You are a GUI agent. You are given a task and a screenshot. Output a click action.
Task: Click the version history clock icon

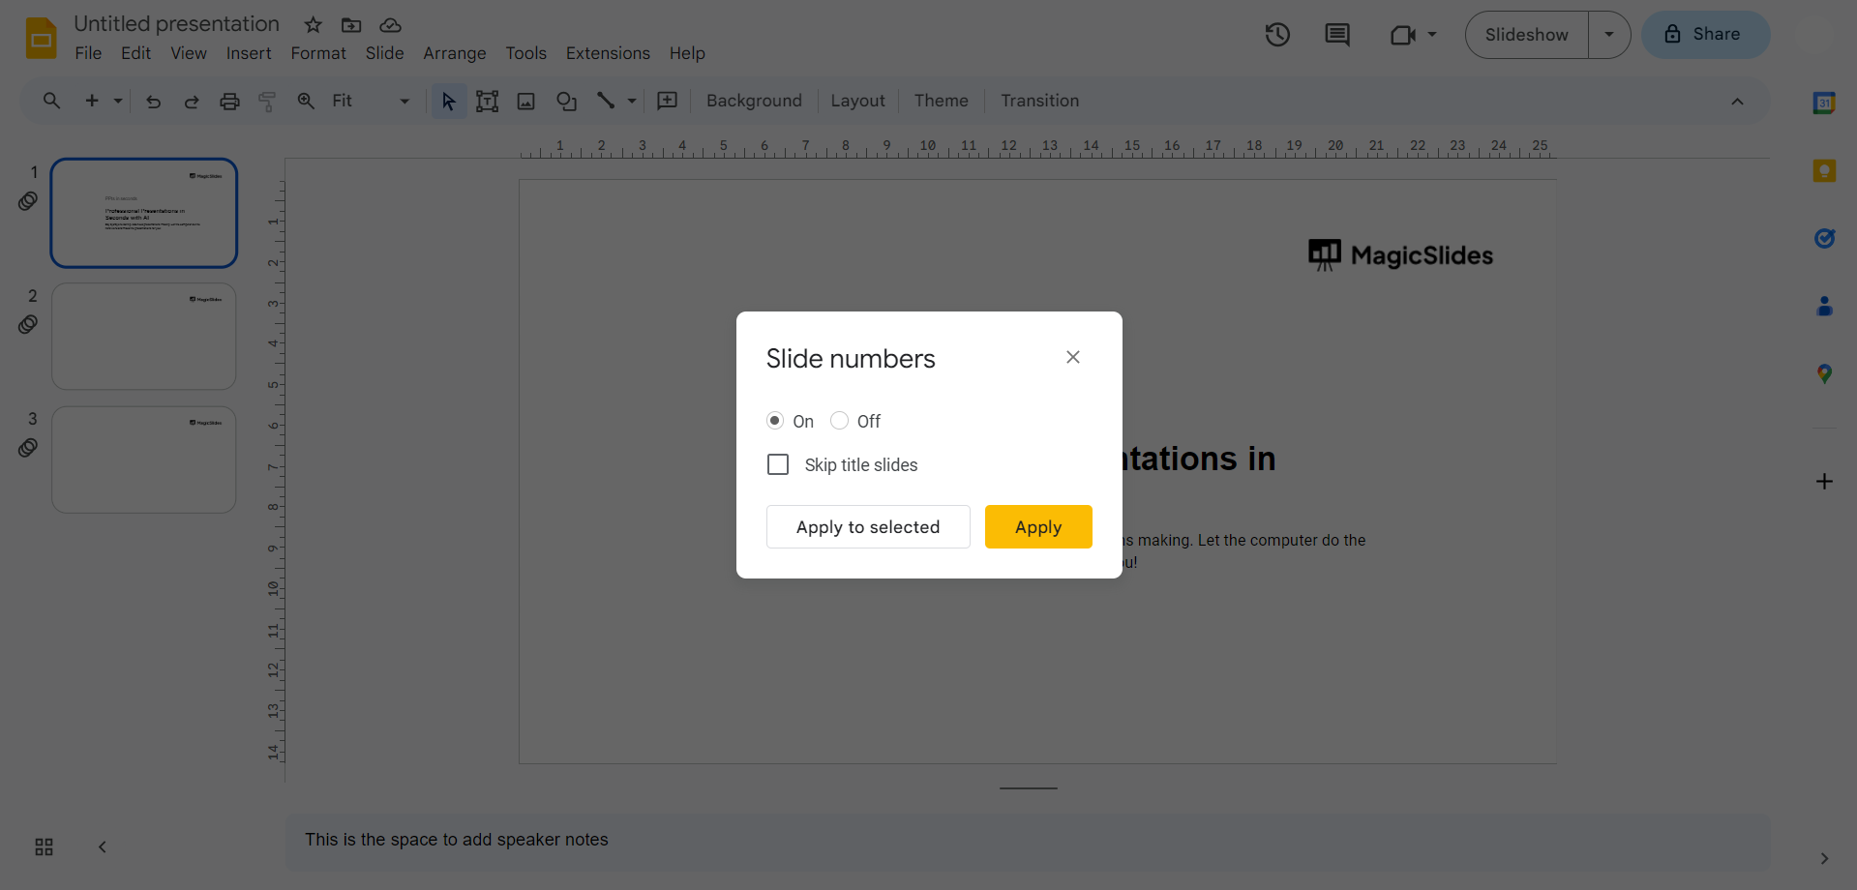pyautogui.click(x=1277, y=35)
